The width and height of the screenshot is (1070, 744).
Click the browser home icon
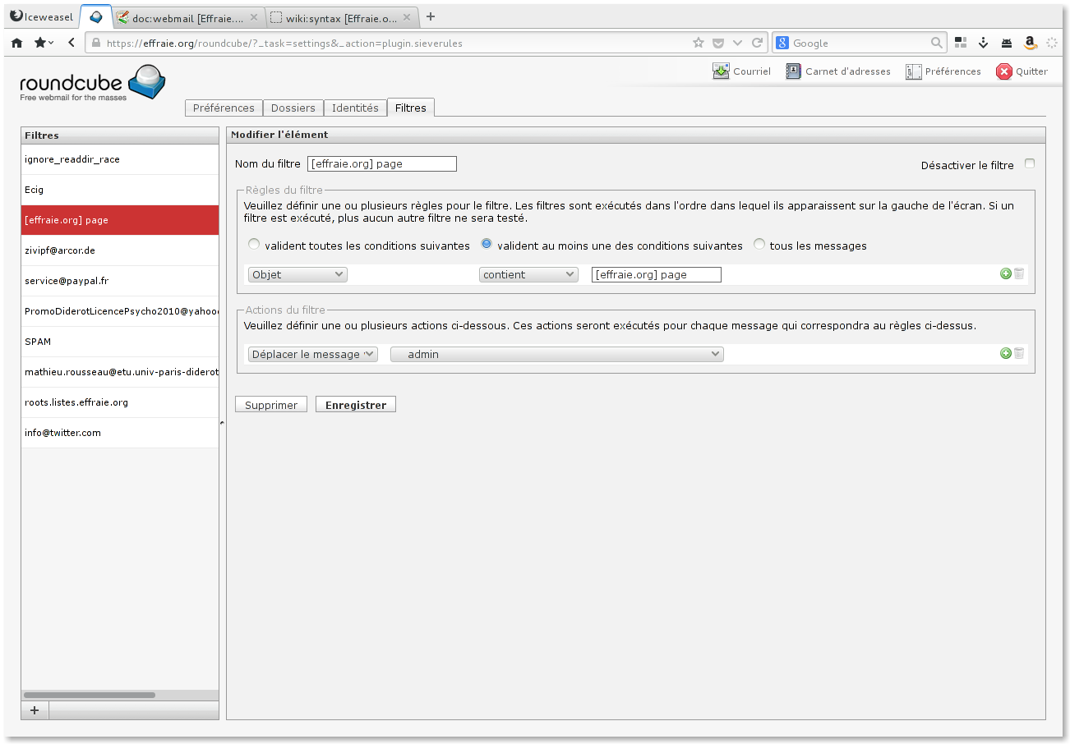(x=16, y=43)
